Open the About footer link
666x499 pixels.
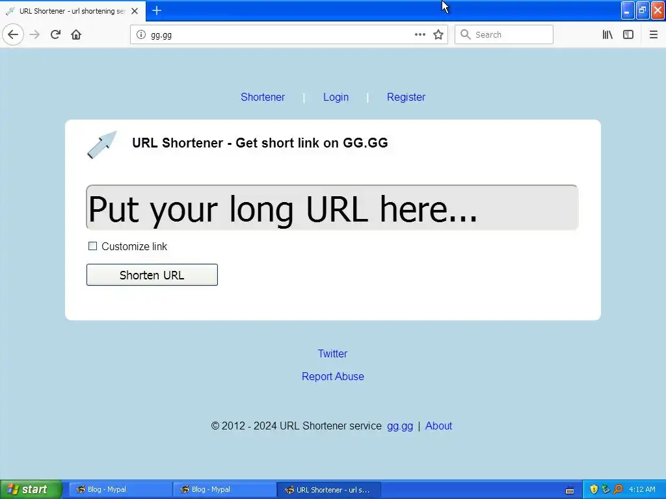pos(438,426)
